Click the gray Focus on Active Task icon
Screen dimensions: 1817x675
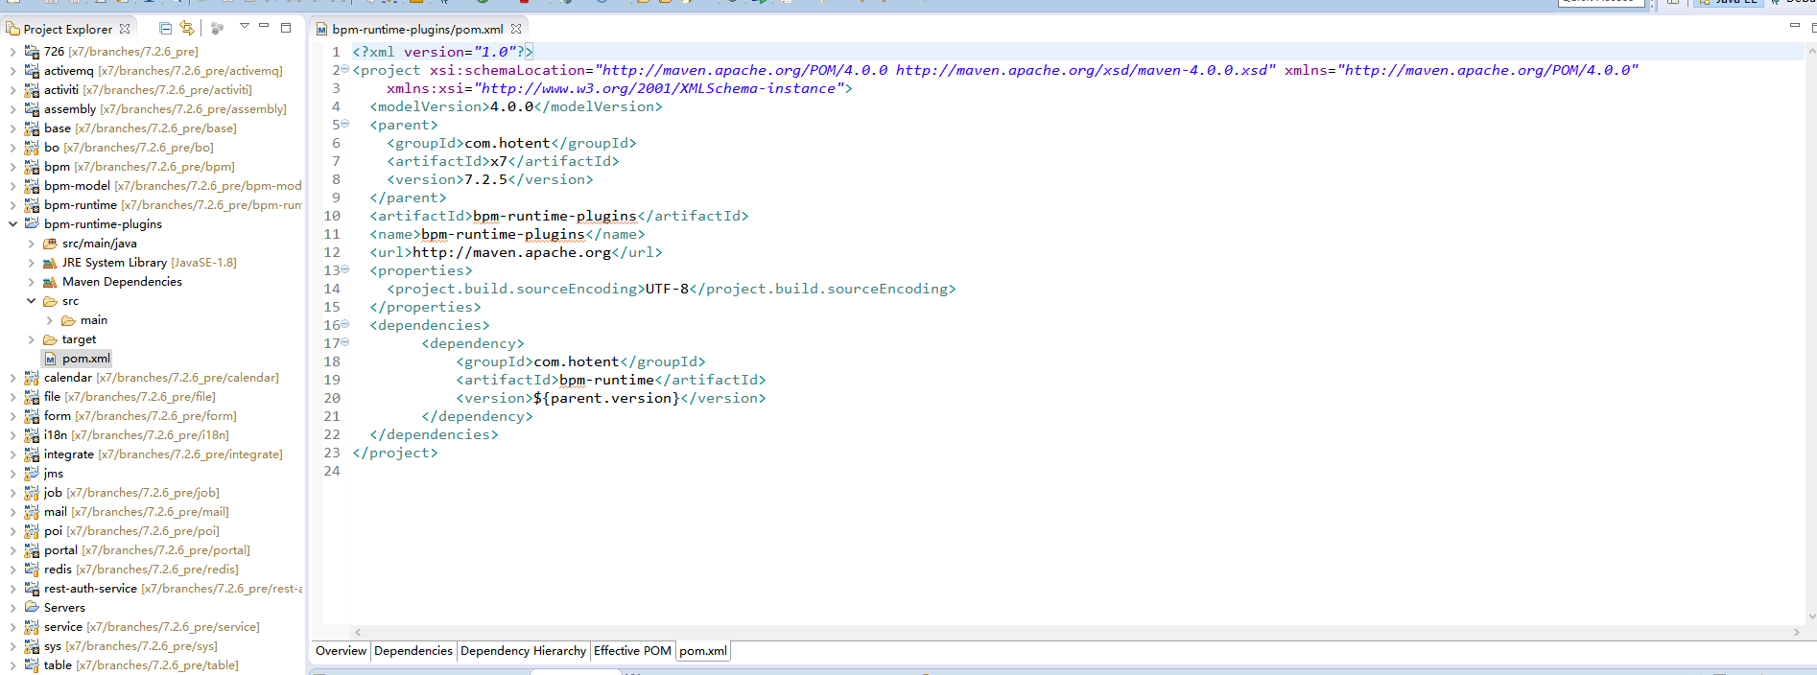pos(217,29)
